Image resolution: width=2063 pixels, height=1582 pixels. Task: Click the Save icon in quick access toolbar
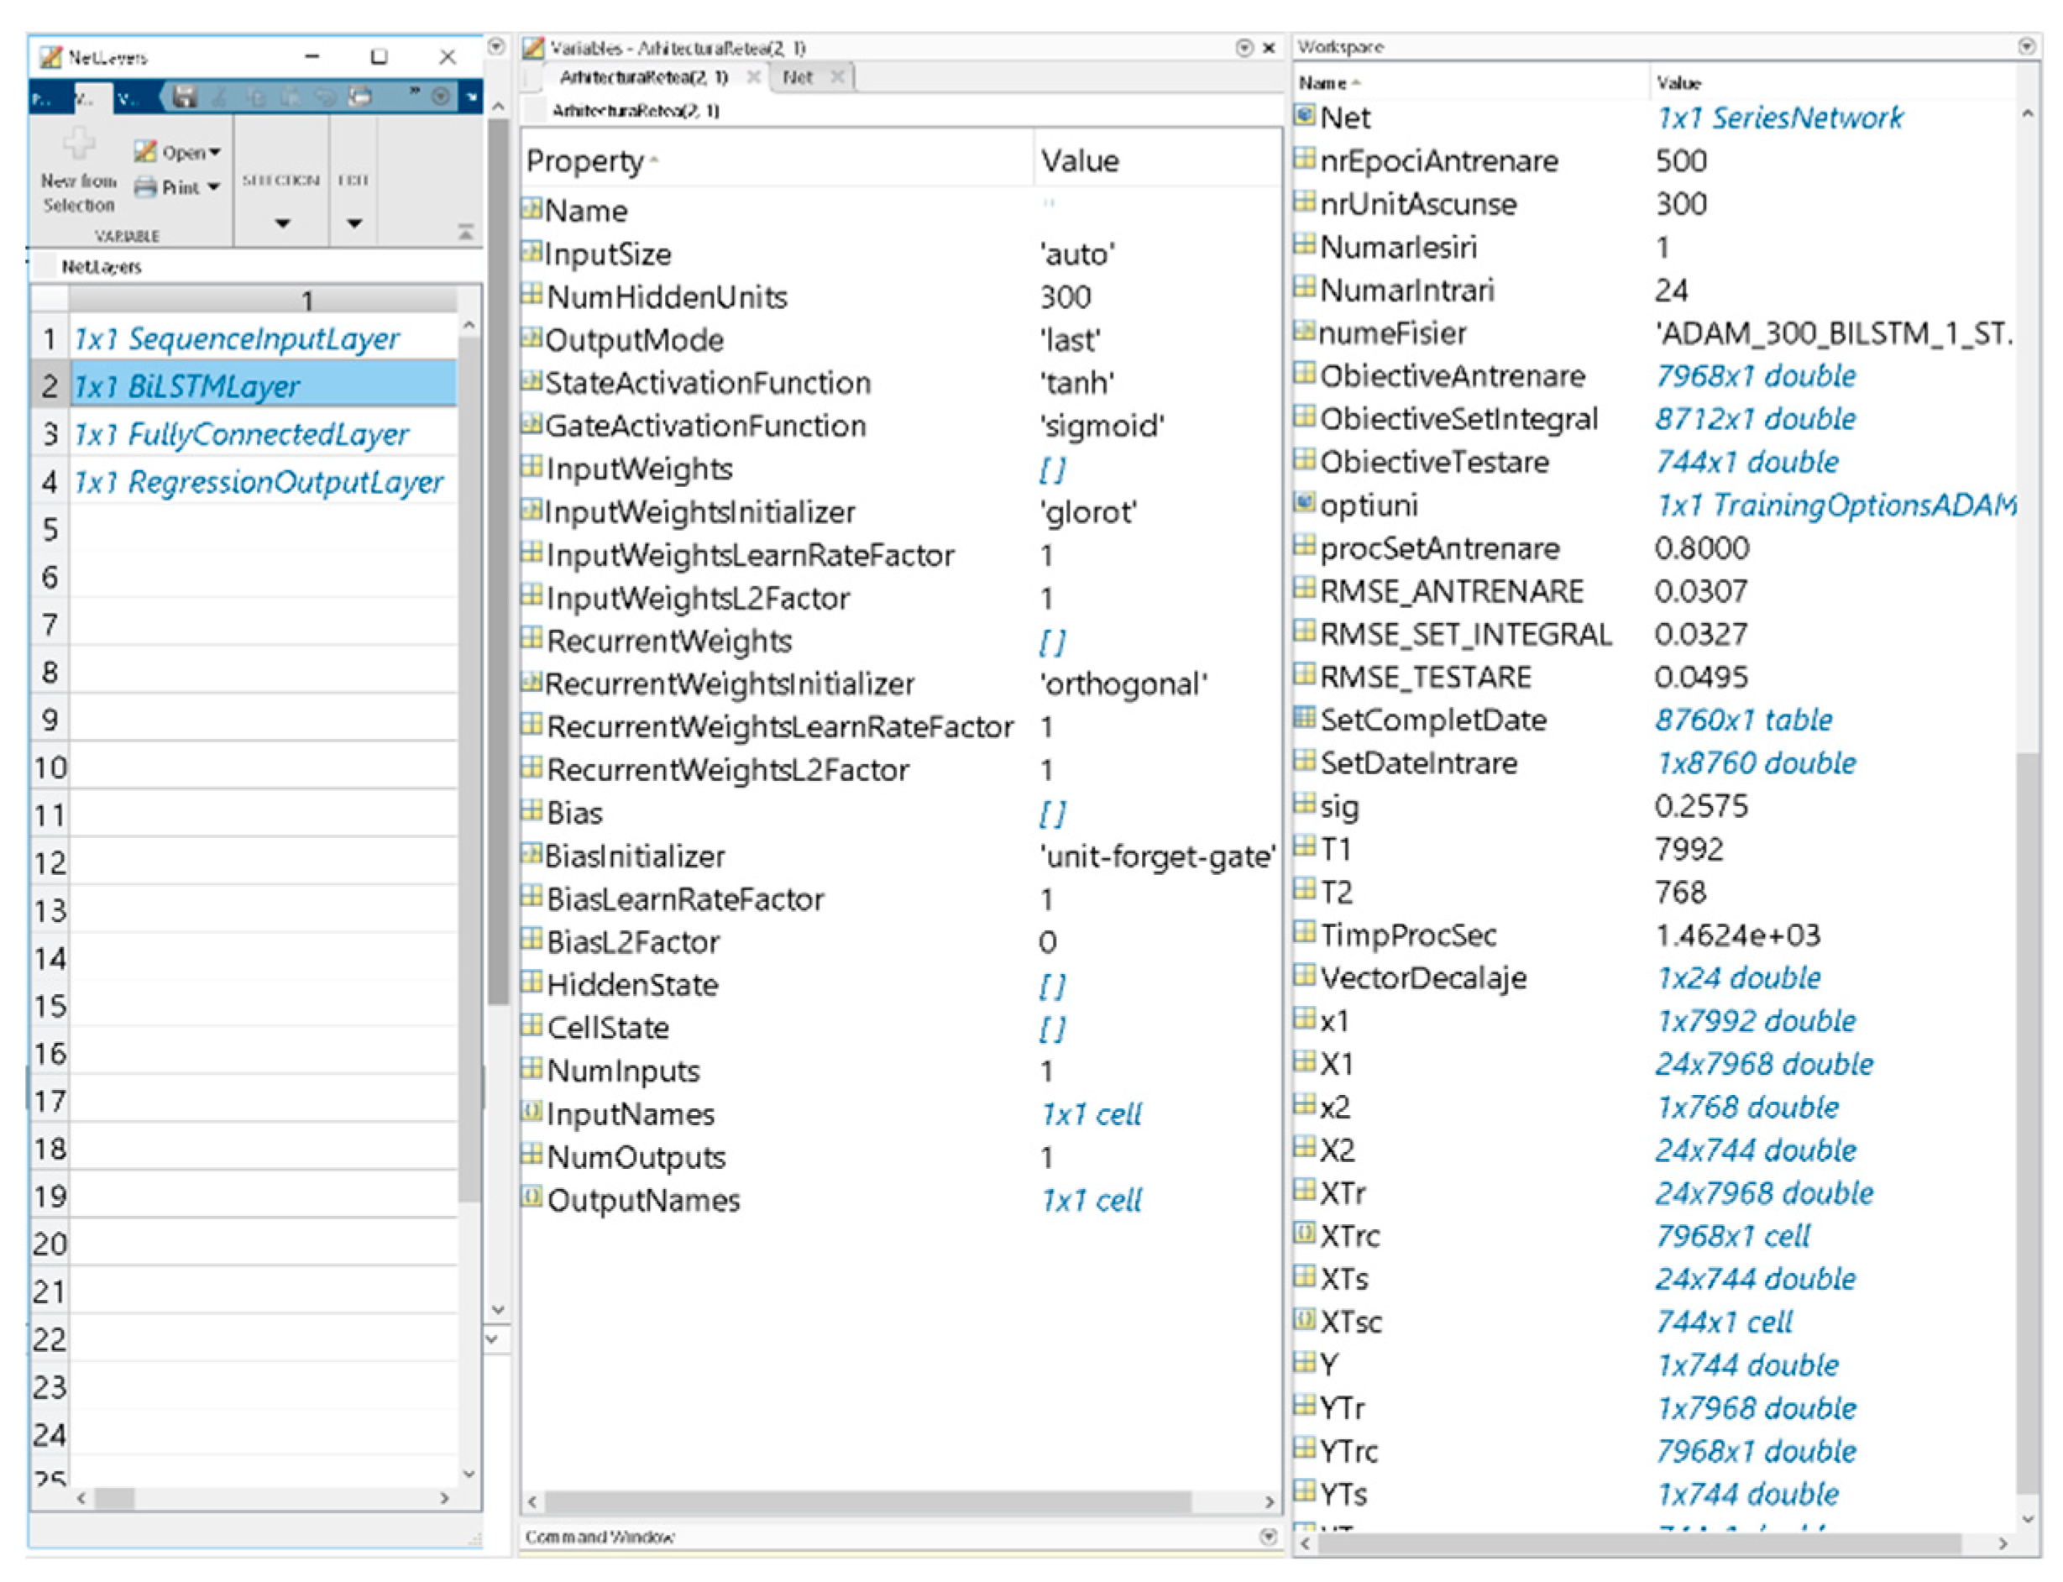185,96
